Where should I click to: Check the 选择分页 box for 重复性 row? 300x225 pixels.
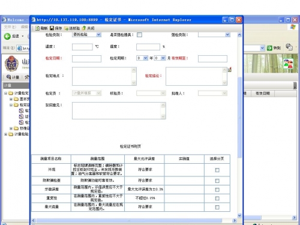(x=217, y=198)
